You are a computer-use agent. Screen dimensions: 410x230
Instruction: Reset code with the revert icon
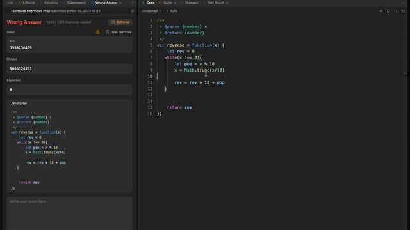(403, 11)
